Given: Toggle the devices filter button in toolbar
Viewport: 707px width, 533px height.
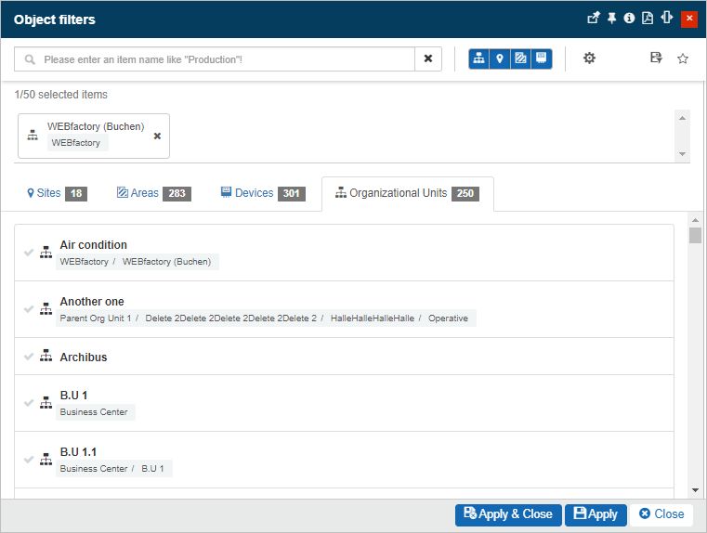Looking at the screenshot, I should (x=542, y=58).
